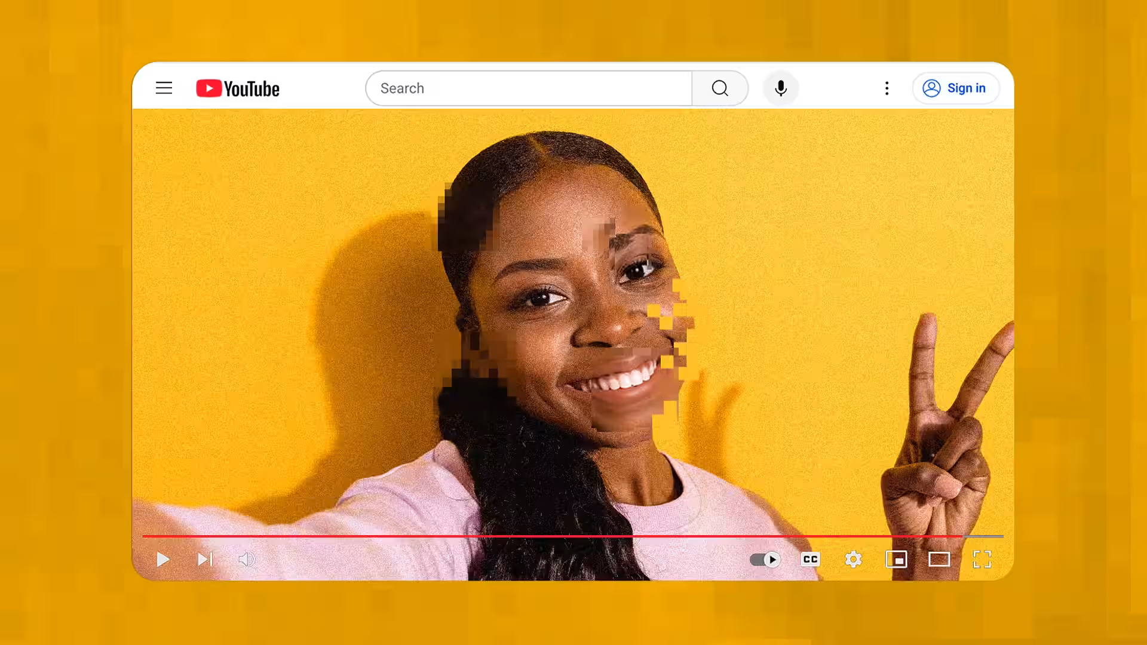
Task: Click the Sign in button
Action: tap(955, 88)
